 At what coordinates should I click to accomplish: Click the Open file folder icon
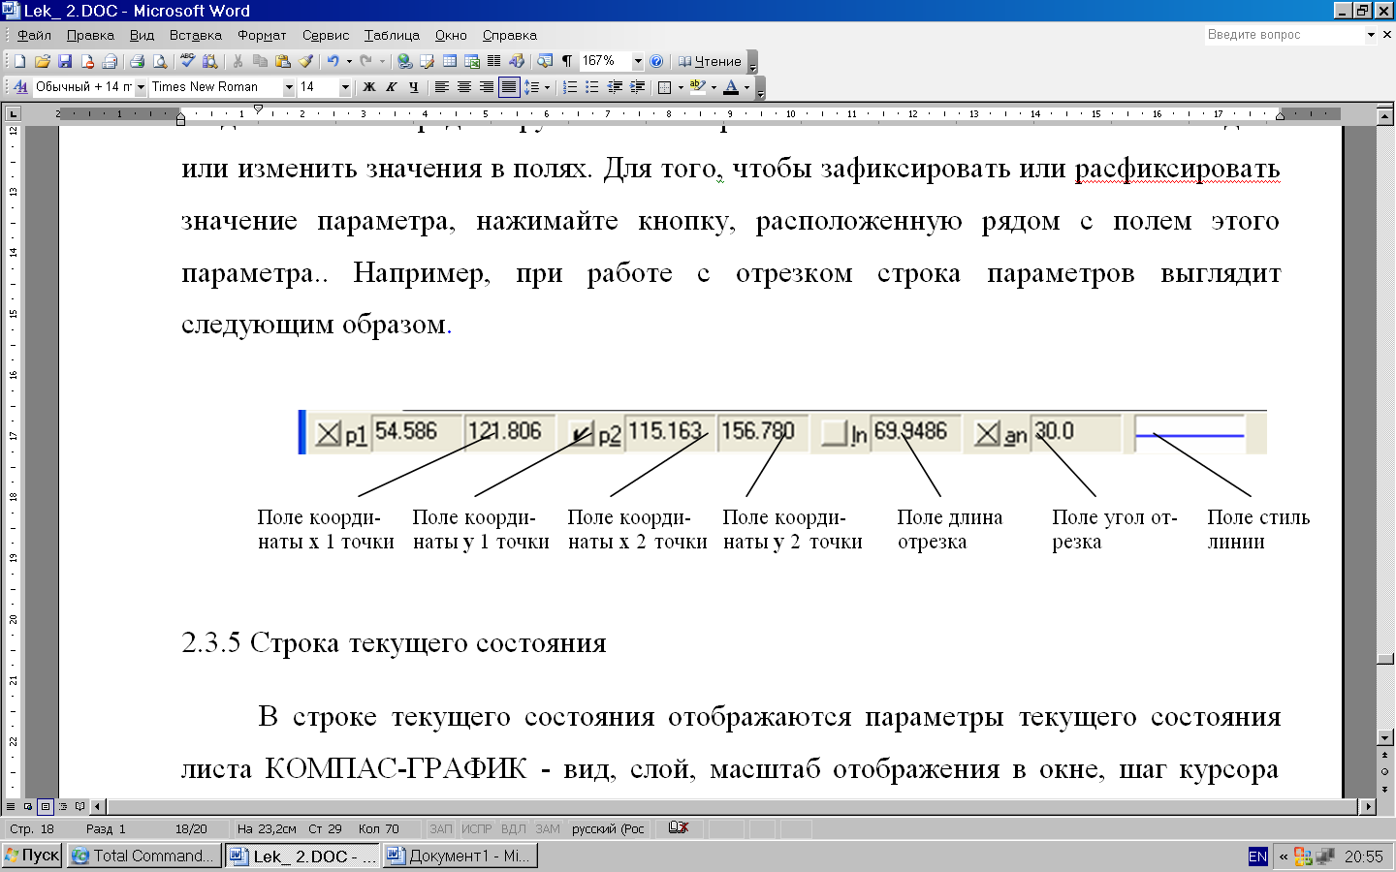(x=42, y=61)
